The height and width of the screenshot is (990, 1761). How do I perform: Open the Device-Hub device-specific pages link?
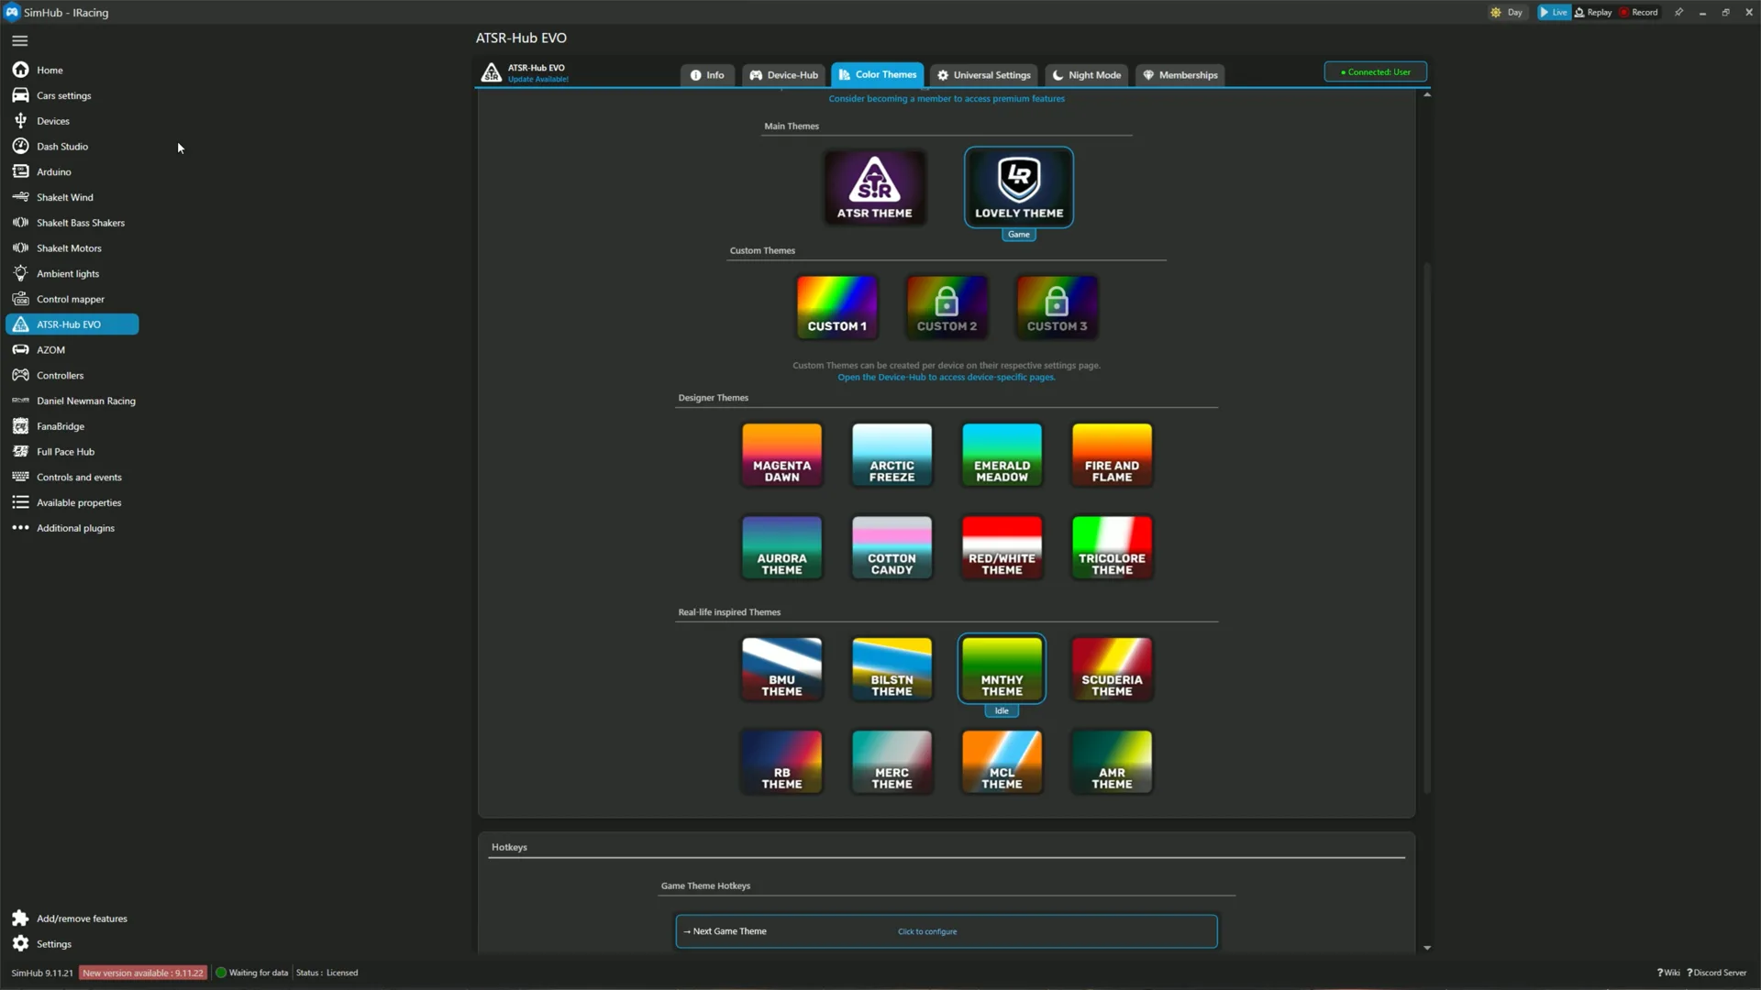coord(947,378)
